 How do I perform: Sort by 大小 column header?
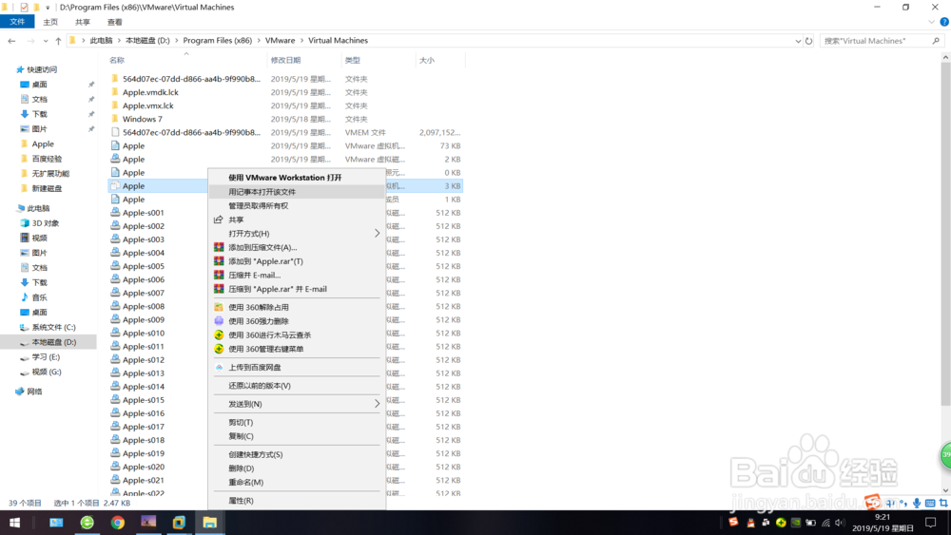coord(426,60)
